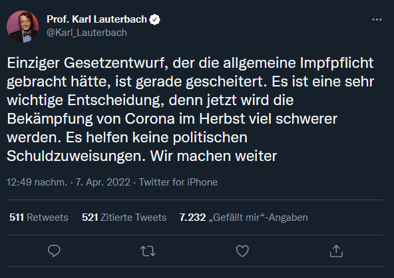
Task: Open the share upload-arrow icon
Action: (336, 251)
